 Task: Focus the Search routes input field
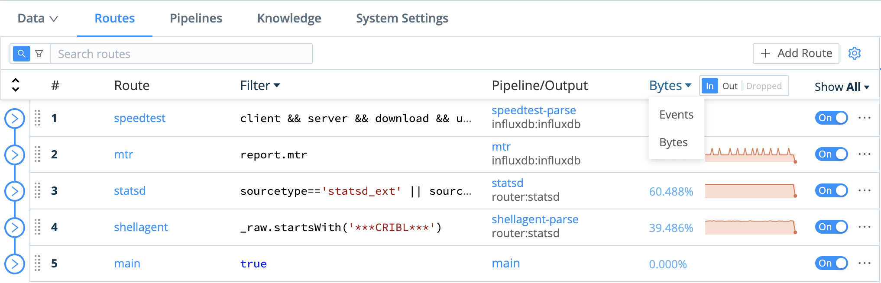tap(181, 54)
